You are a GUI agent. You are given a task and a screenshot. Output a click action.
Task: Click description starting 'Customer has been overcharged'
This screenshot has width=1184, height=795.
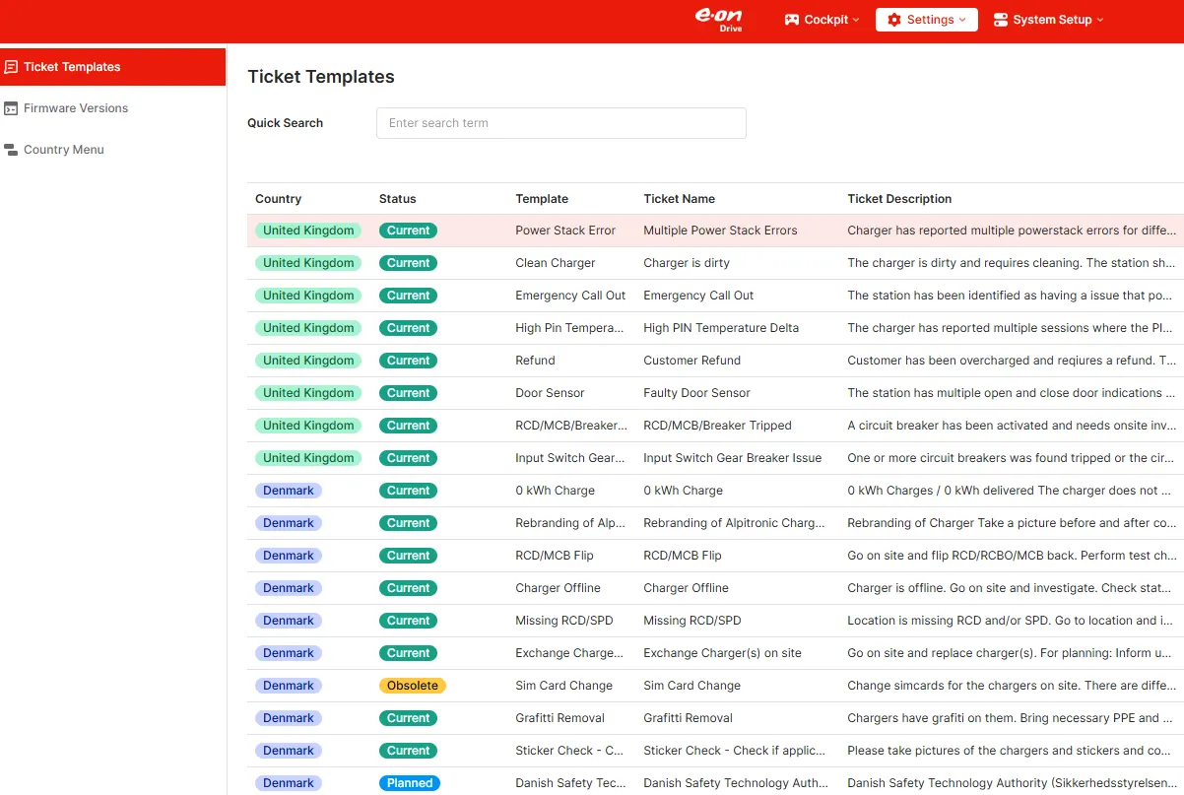tap(1012, 361)
